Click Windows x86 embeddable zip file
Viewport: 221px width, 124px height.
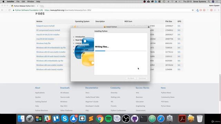[x=50, y=61]
